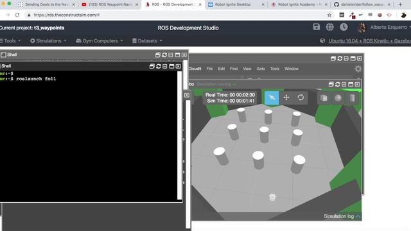Image resolution: width=411 pixels, height=231 pixels.
Task: Reload the Gazebo simulation window
Action: [337, 84]
